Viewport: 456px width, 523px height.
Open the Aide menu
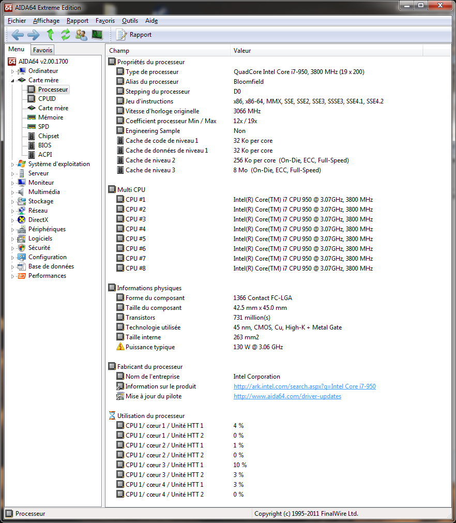(151, 21)
